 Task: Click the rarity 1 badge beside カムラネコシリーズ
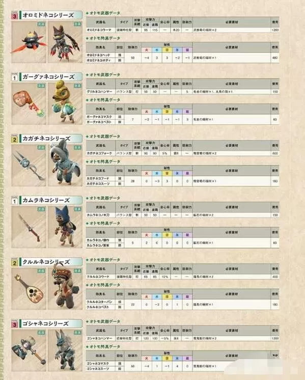point(15,201)
